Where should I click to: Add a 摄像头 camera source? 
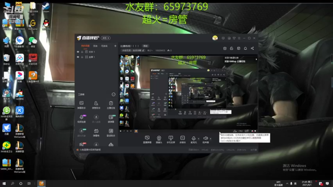tap(159, 140)
